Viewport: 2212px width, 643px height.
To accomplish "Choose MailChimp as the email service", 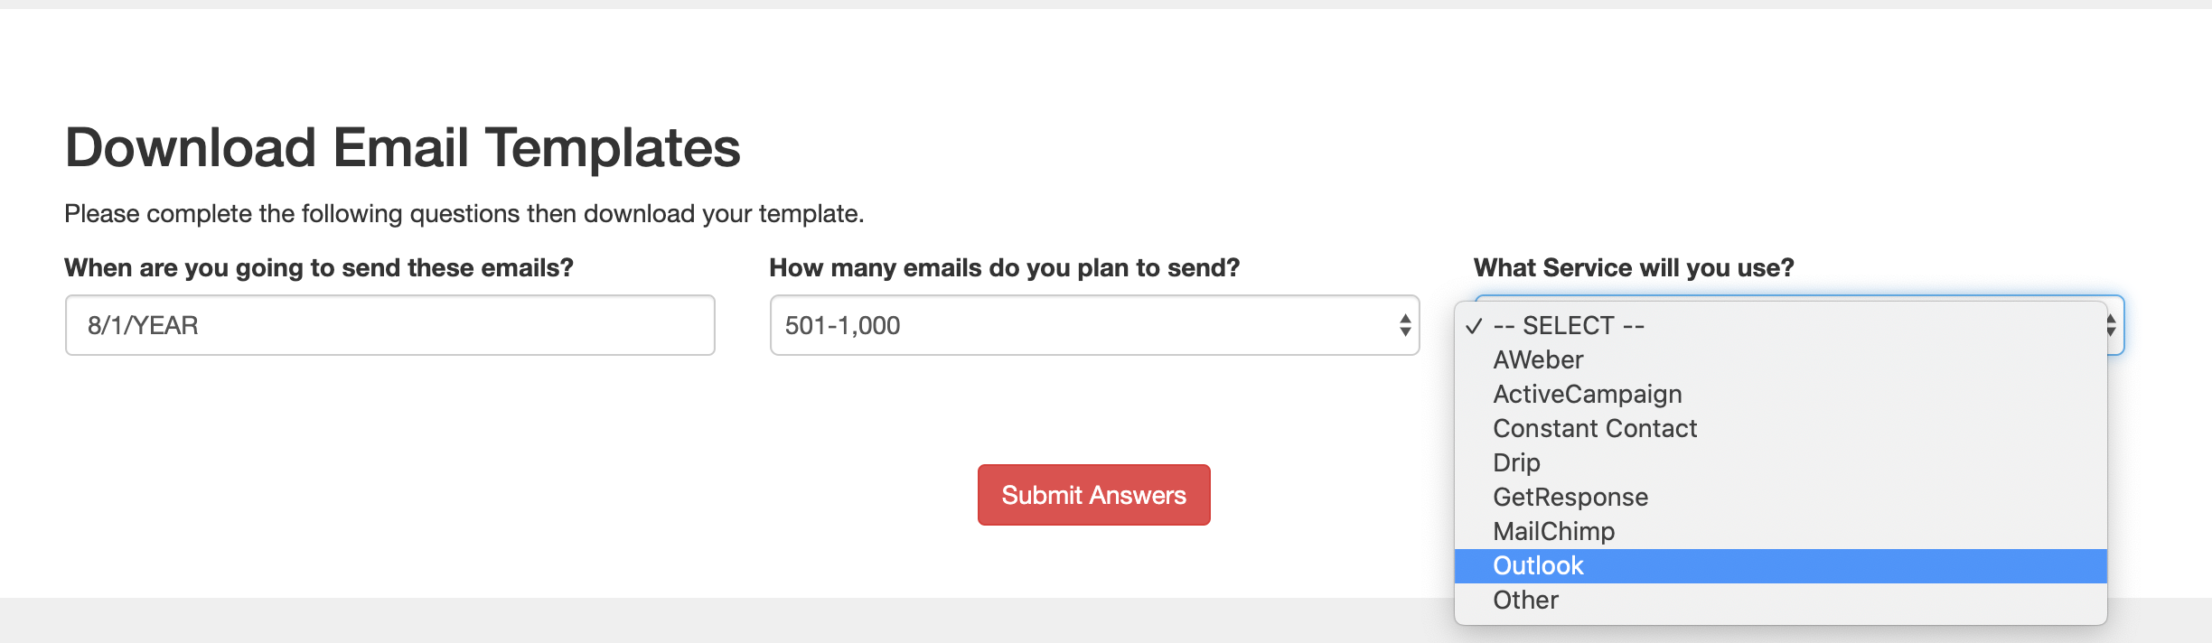I will (1553, 531).
